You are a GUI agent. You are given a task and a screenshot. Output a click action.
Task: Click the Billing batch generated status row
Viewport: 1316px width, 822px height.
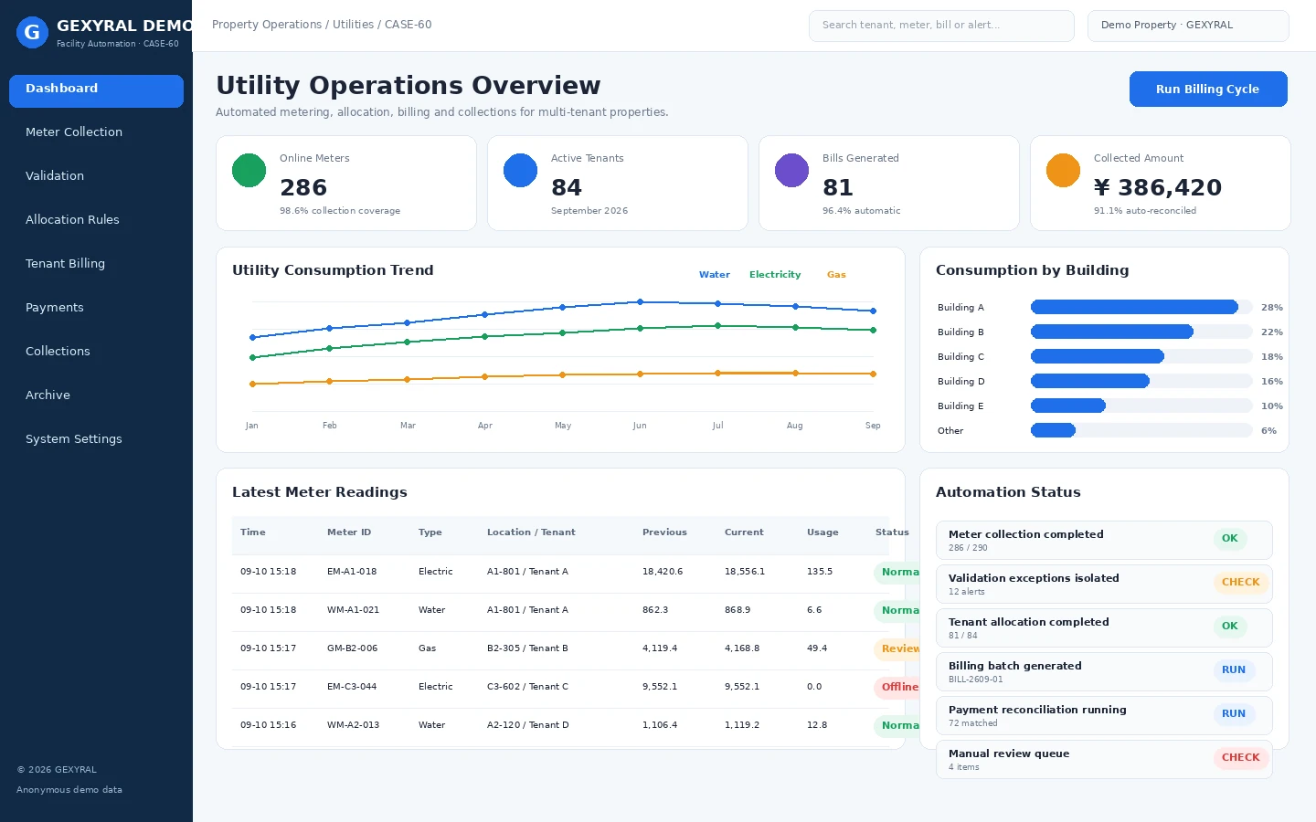pyautogui.click(x=1104, y=672)
